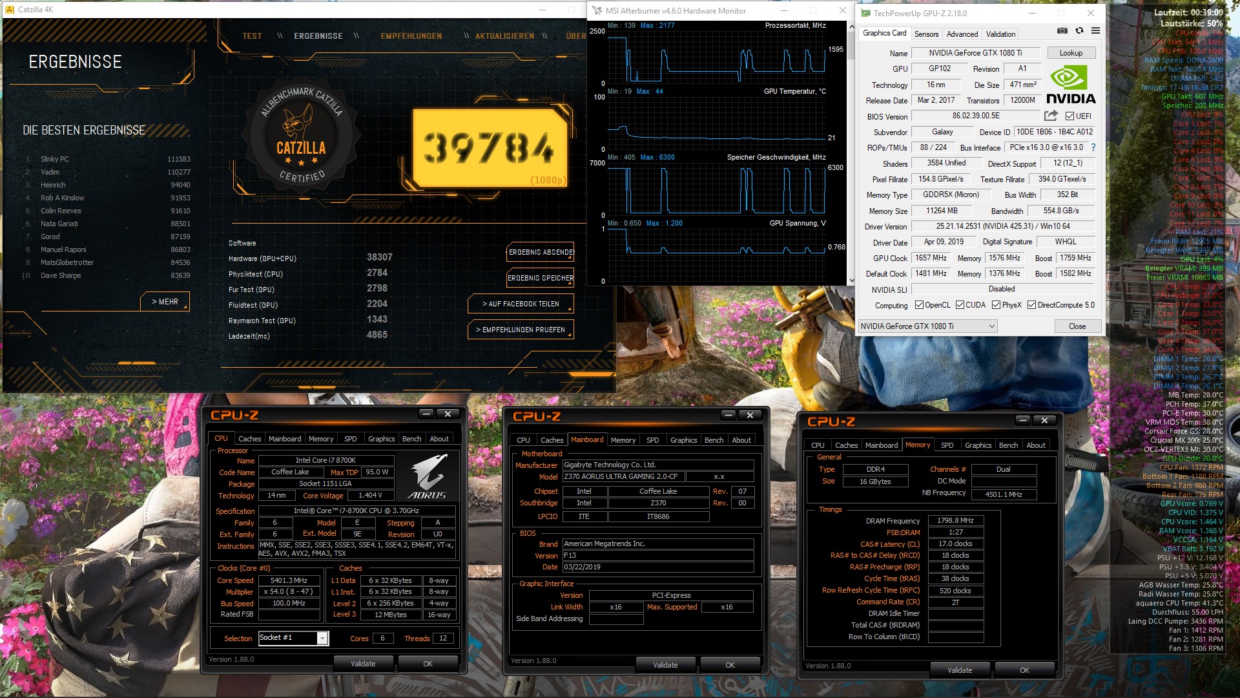Open the NVIDIA GeForce GTX 1080 Ti GPU dropdown
1240x698 pixels.
928,326
